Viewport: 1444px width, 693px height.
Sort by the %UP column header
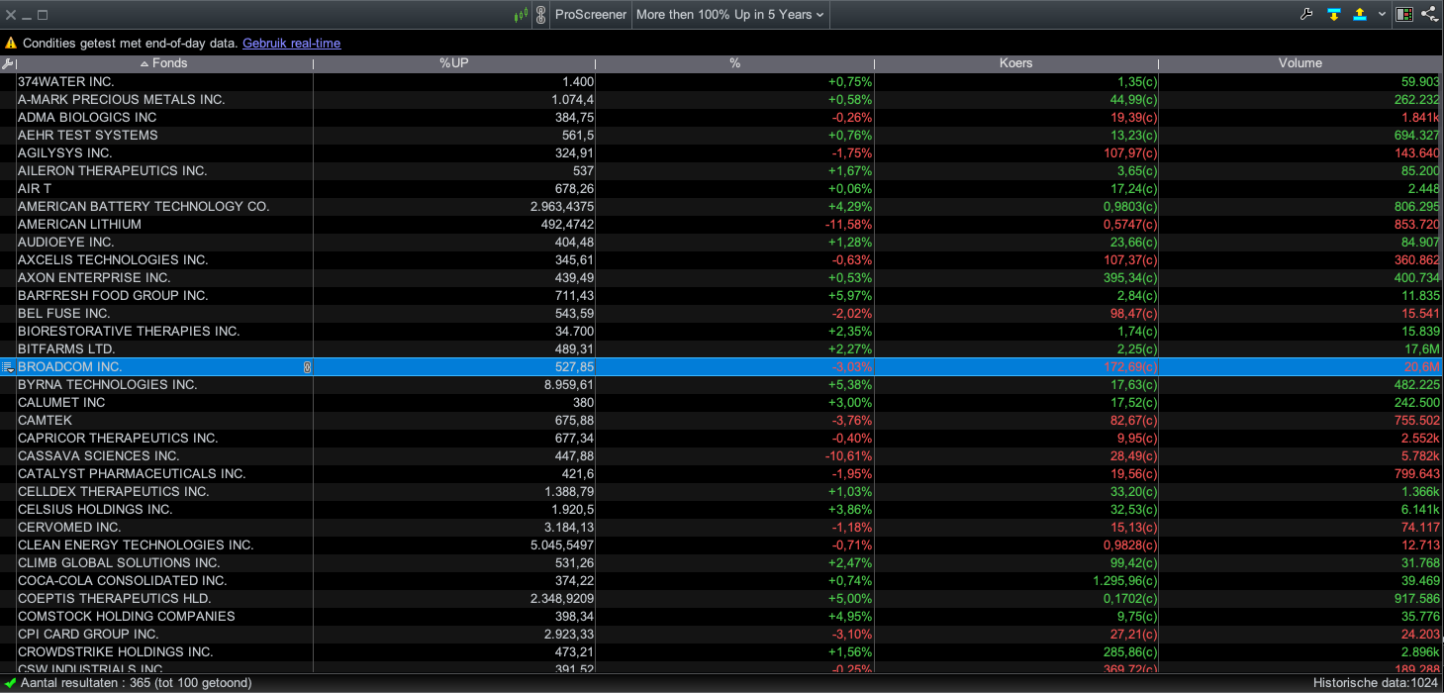(x=454, y=63)
